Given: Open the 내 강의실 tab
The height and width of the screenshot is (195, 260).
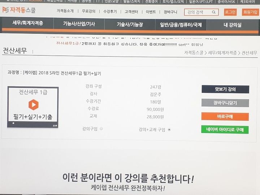Looking at the screenshot, I should [x=232, y=25].
